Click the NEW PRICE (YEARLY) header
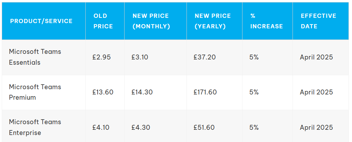The width and height of the screenshot is (352, 142). click(213, 21)
